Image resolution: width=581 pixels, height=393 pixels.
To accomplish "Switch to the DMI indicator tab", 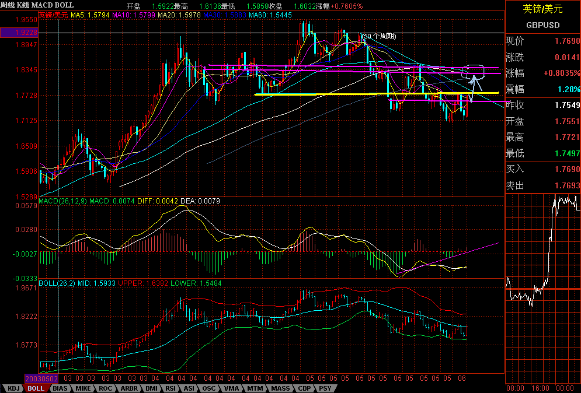I will (151, 388).
